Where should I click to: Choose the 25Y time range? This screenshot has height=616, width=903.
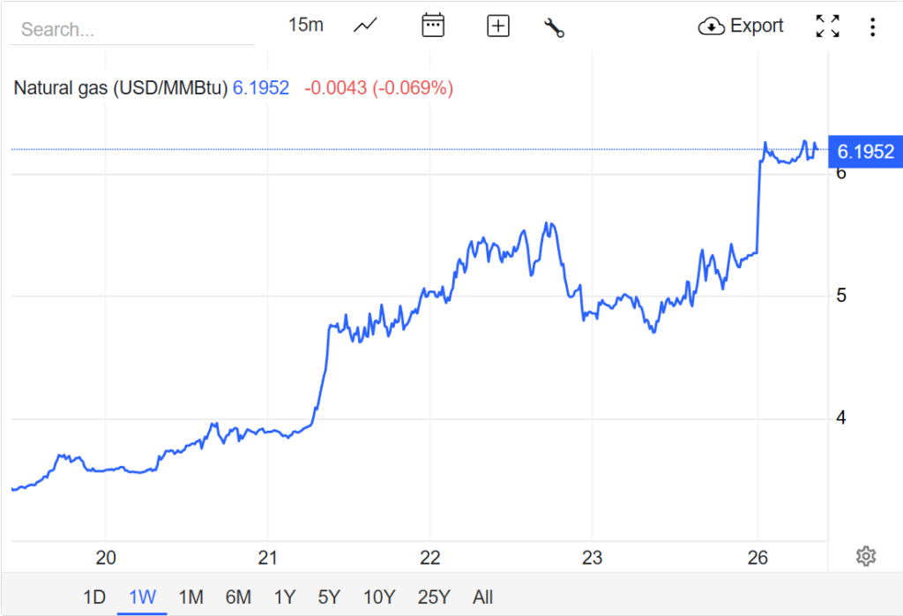pyautogui.click(x=433, y=597)
